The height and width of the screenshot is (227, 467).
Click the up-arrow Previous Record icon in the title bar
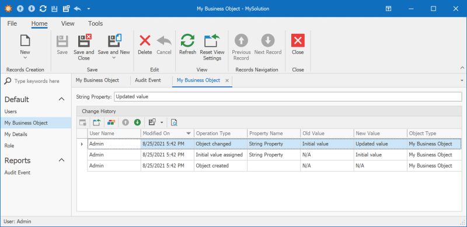tap(20, 9)
